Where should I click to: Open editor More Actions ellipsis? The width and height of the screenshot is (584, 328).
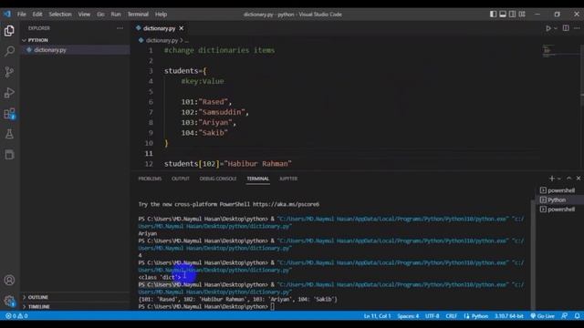tap(577, 28)
